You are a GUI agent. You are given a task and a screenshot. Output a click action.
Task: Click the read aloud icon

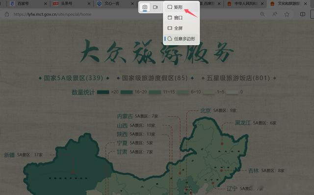275,14
